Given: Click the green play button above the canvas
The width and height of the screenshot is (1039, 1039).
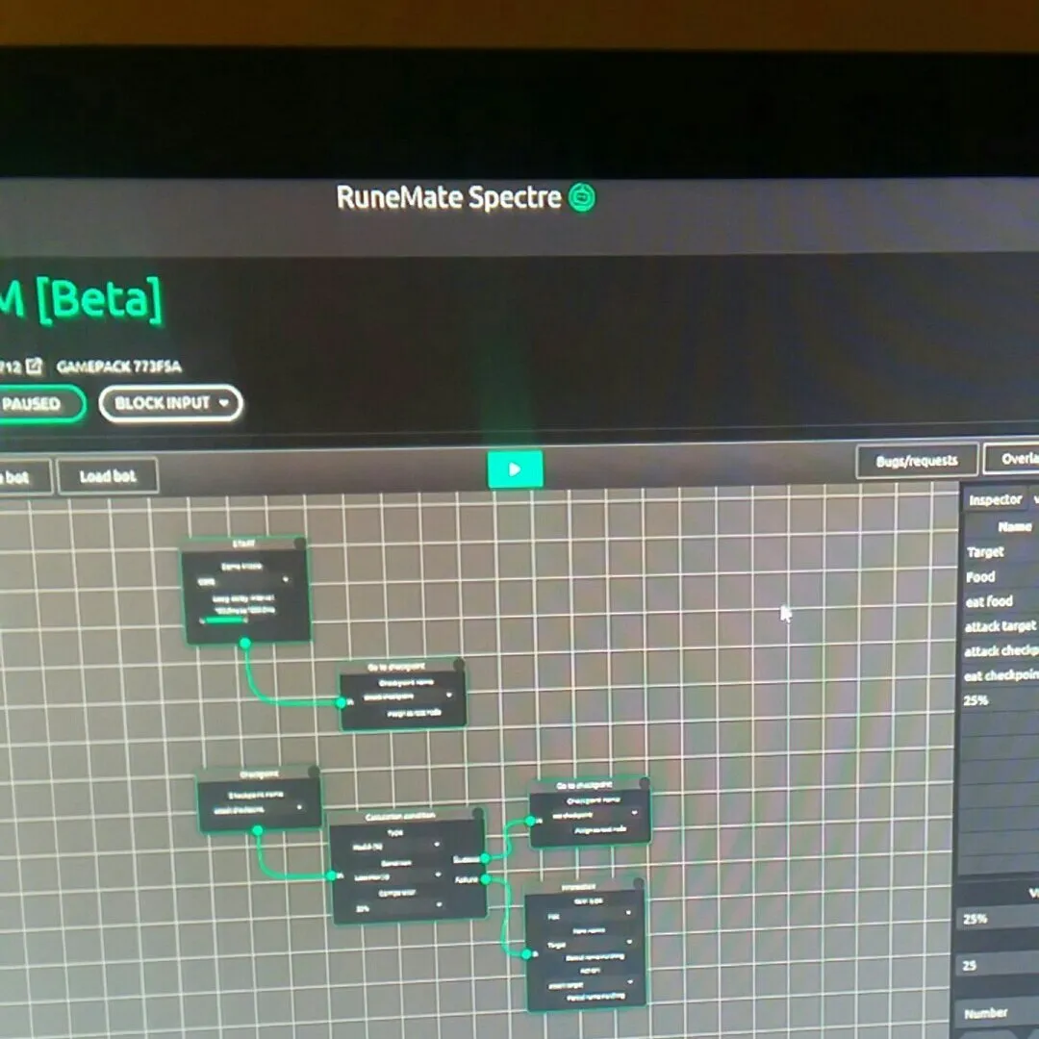Looking at the screenshot, I should click(x=515, y=469).
